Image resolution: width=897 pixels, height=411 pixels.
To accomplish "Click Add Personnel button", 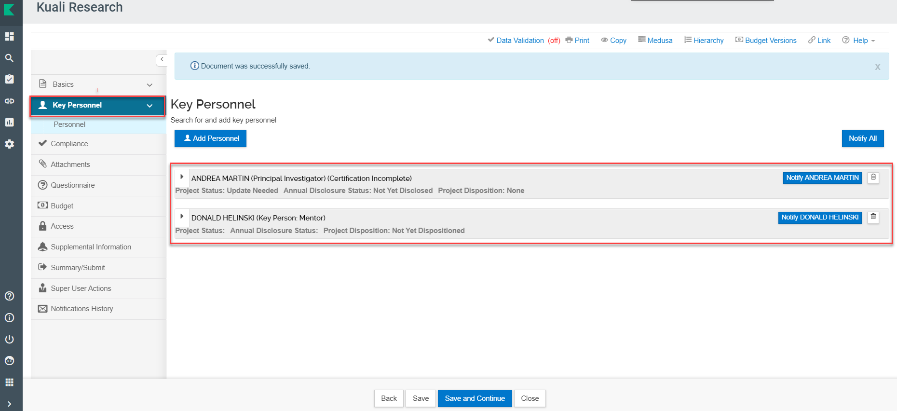I will pos(210,138).
